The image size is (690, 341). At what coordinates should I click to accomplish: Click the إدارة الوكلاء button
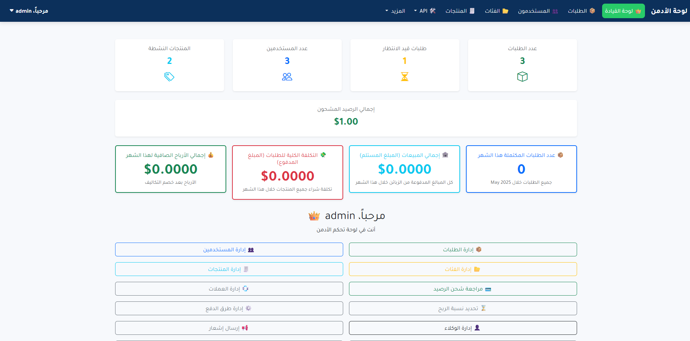coord(462,328)
